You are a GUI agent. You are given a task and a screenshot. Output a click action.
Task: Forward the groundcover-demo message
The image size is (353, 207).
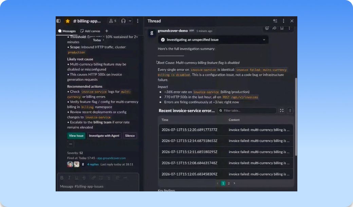click(x=275, y=28)
